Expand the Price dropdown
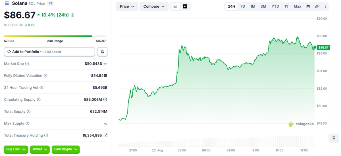The height and width of the screenshot is (156, 341). coord(127,6)
